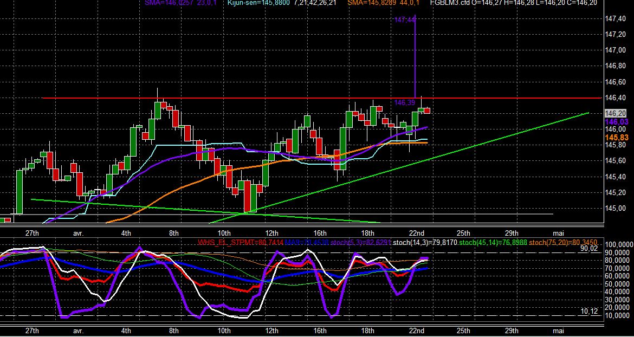
Task: Click 29th on the price chart date axis
Action: [512, 233]
